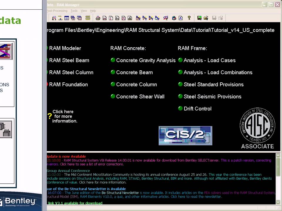Click the AISC Associate logo
Screen dimensions: 282x211
(257, 128)
